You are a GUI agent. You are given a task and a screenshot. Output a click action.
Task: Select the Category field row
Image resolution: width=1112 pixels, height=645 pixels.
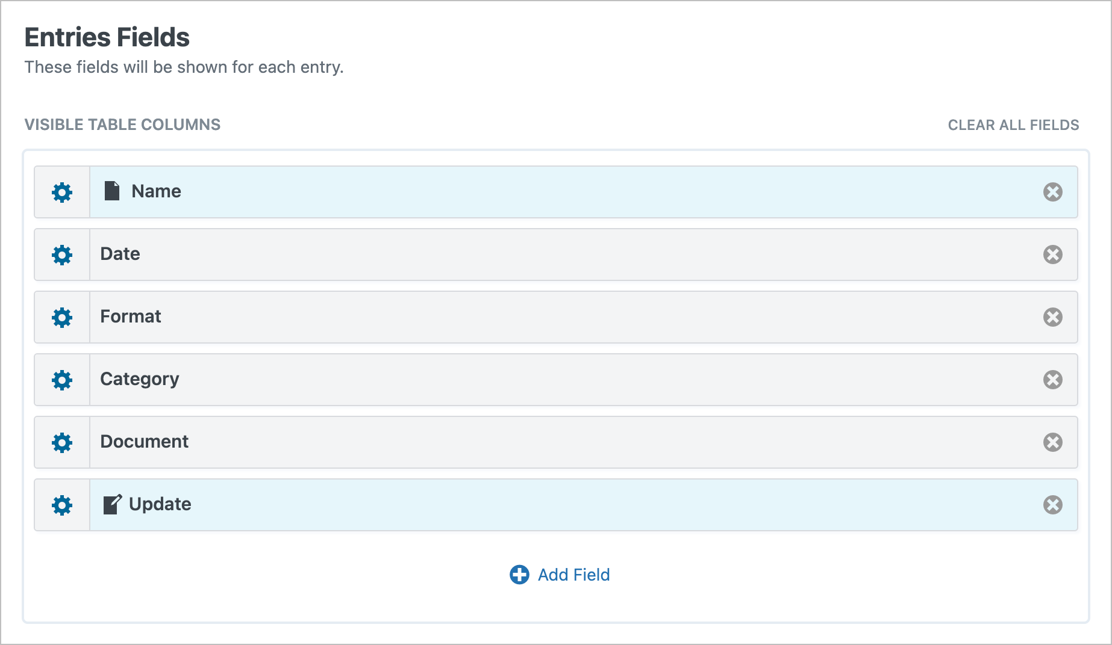556,380
